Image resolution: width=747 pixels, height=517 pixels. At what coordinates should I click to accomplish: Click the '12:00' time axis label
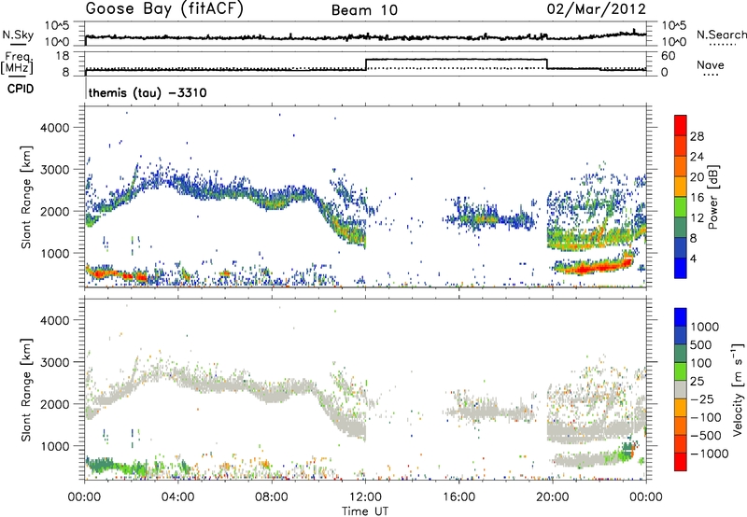(x=365, y=497)
